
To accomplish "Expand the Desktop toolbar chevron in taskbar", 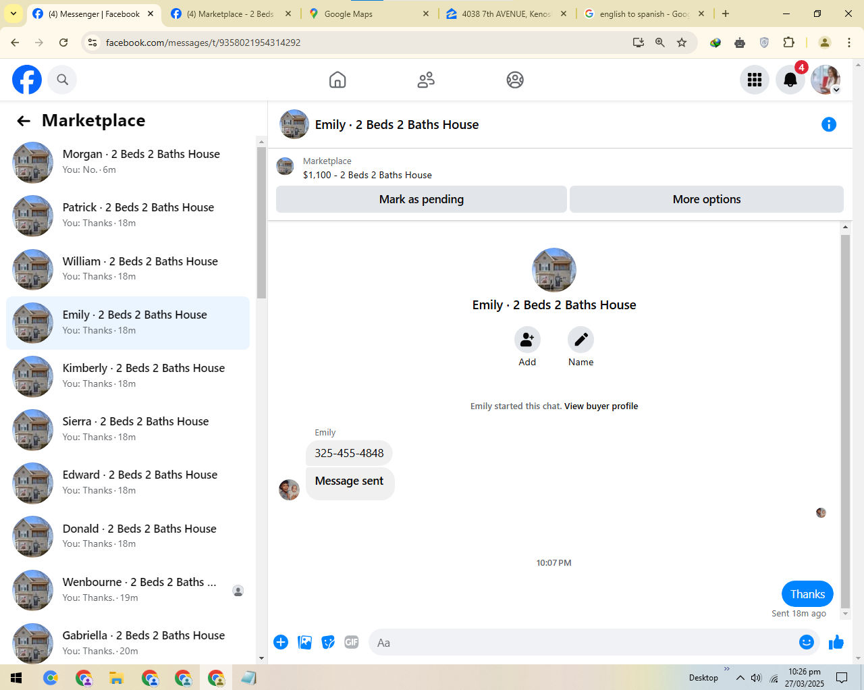I will 727,669.
